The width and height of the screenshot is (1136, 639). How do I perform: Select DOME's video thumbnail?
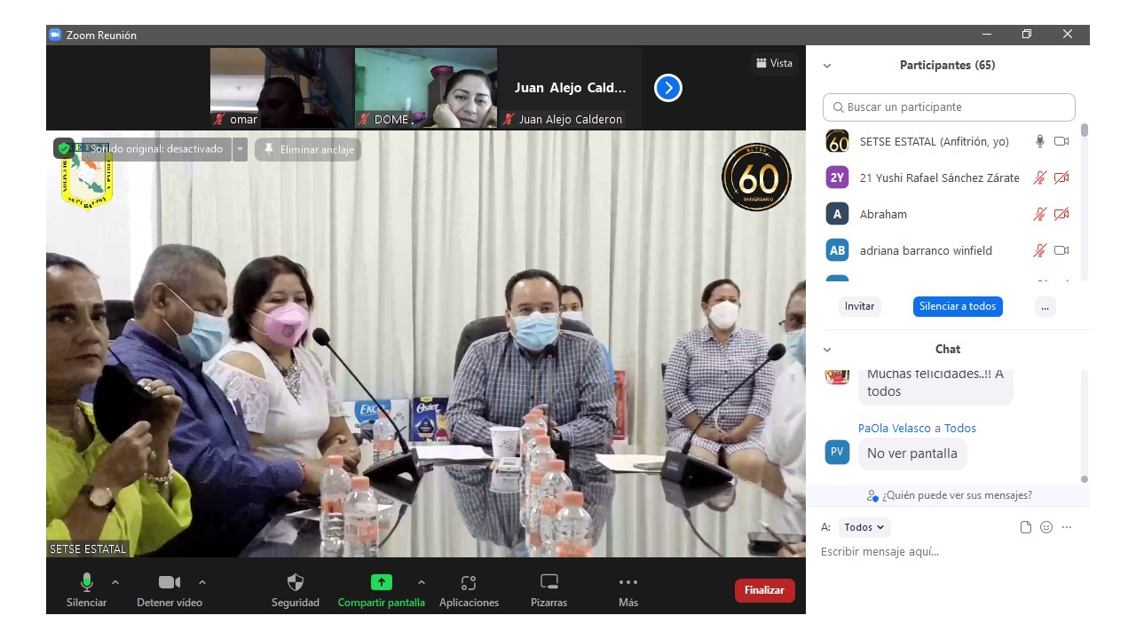click(x=426, y=88)
